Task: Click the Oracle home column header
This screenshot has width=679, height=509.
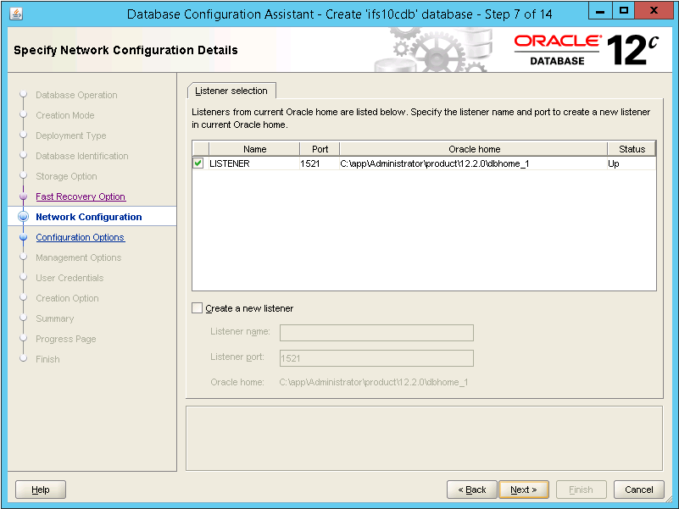Action: 474,149
